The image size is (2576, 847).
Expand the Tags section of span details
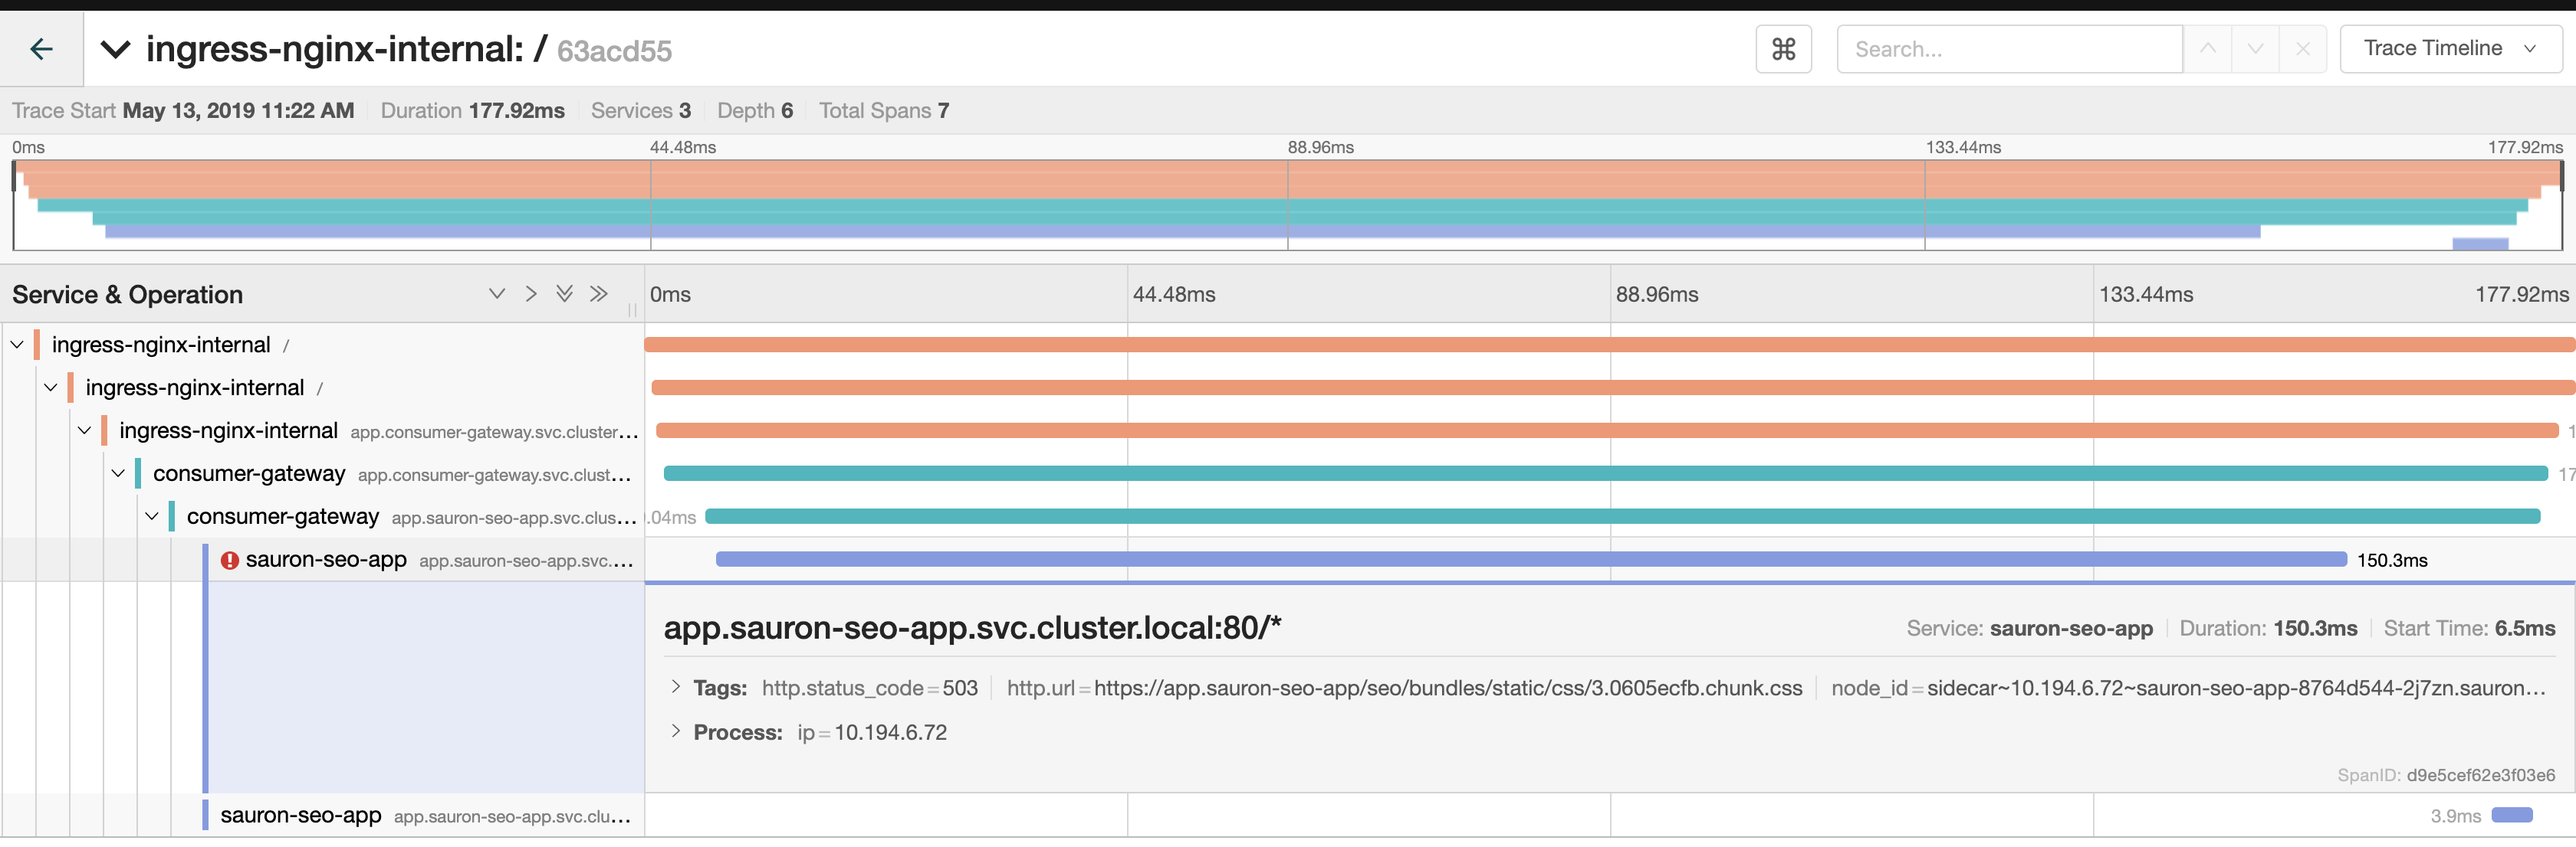(x=676, y=687)
